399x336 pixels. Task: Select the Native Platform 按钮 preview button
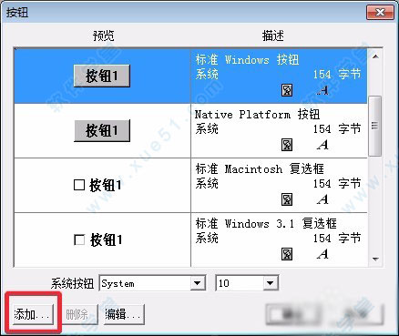(102, 130)
